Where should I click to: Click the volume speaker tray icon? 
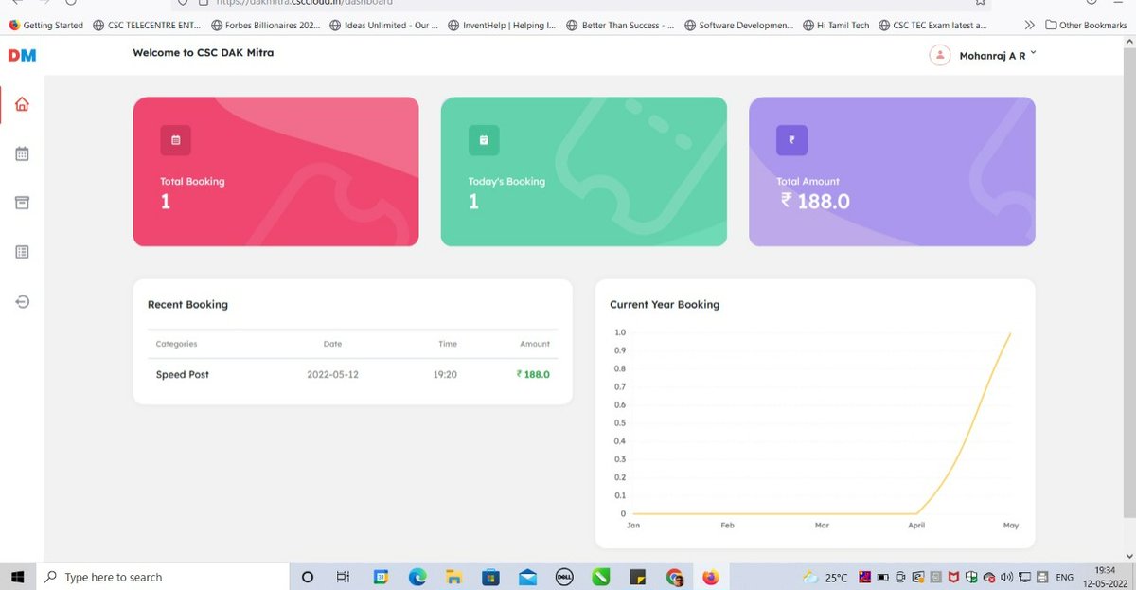1005,577
